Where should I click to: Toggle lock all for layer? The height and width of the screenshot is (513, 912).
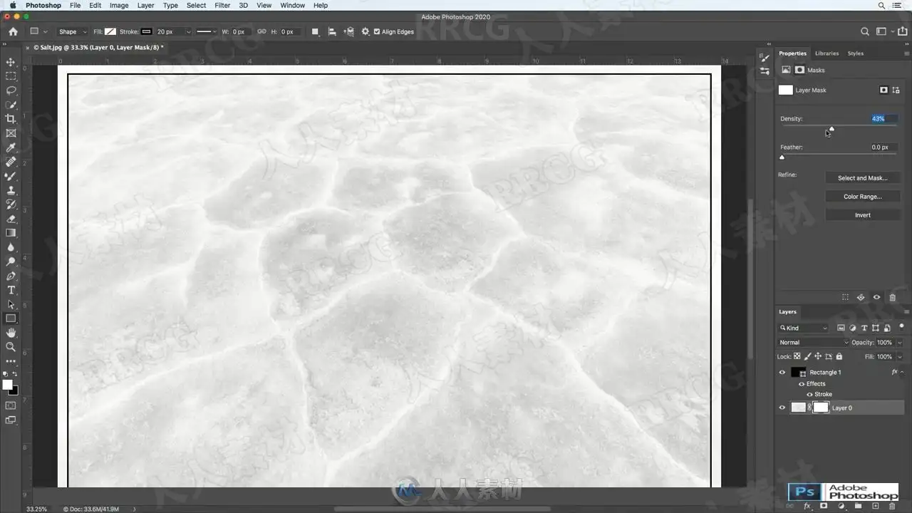coord(839,356)
